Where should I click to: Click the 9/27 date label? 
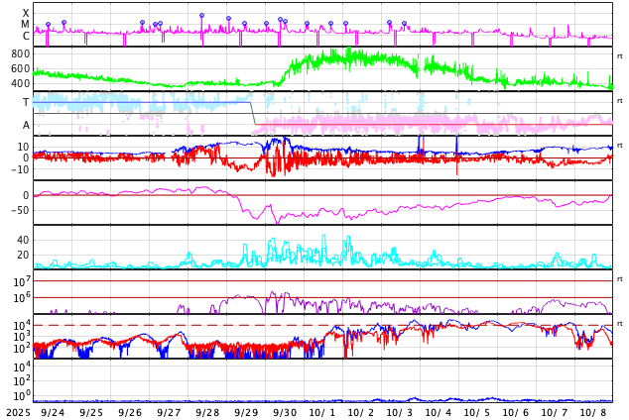pyautogui.click(x=169, y=412)
